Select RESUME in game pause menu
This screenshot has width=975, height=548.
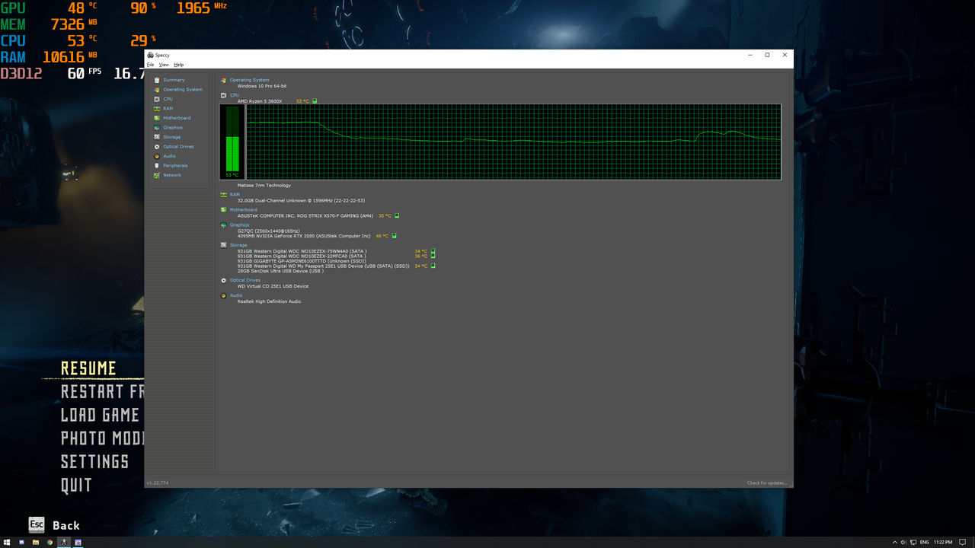pos(88,368)
